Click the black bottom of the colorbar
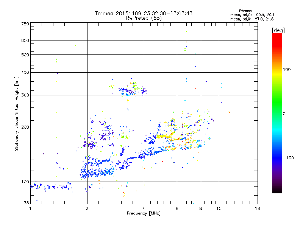Image resolution: width=303 pixels, height=227 pixels. [277, 190]
